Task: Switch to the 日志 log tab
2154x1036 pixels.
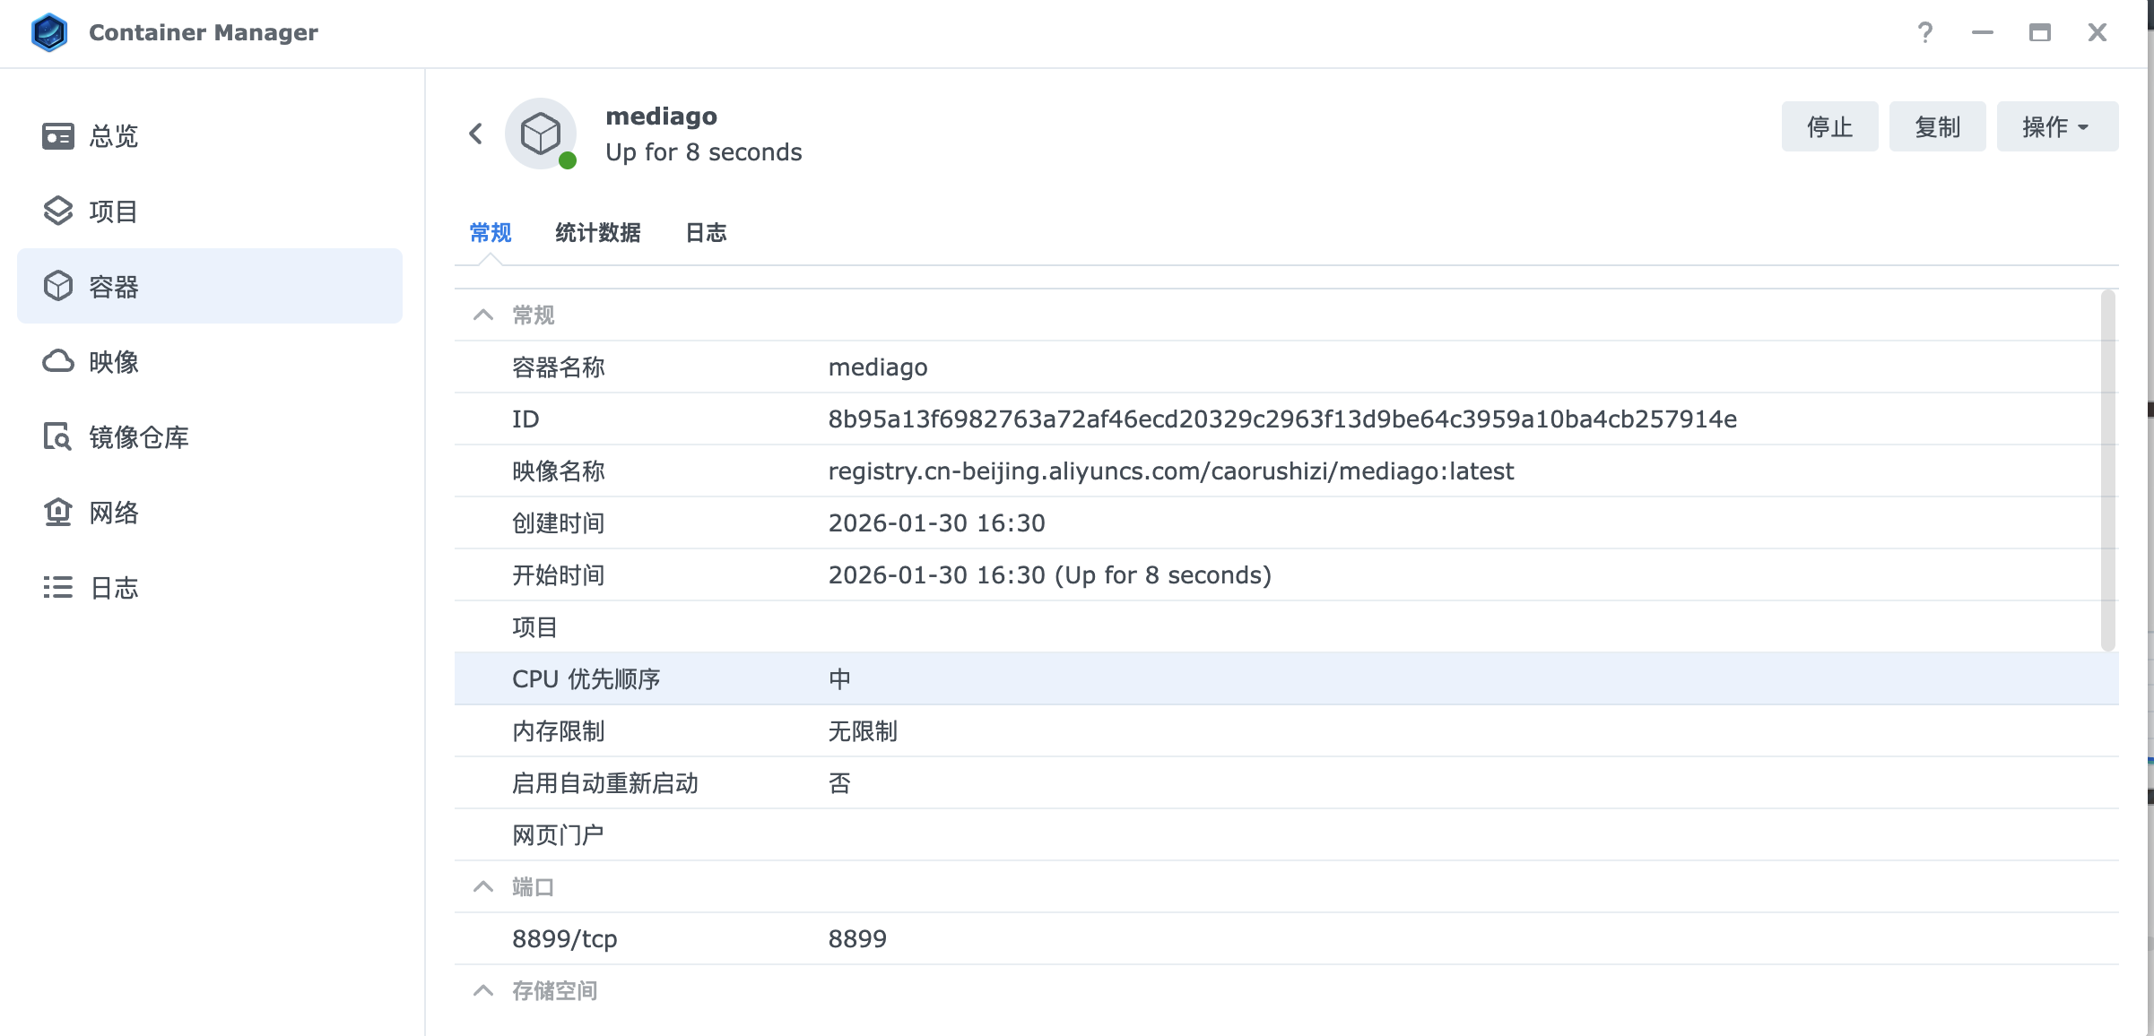Action: pos(706,233)
